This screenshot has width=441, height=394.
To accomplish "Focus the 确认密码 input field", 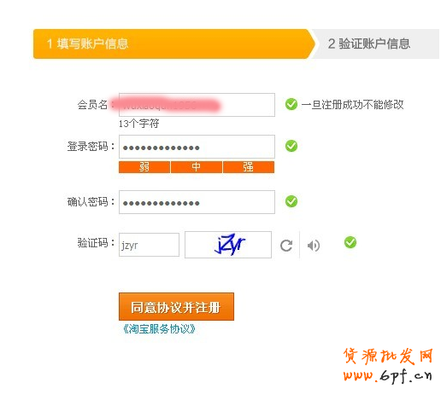I will [x=197, y=202].
